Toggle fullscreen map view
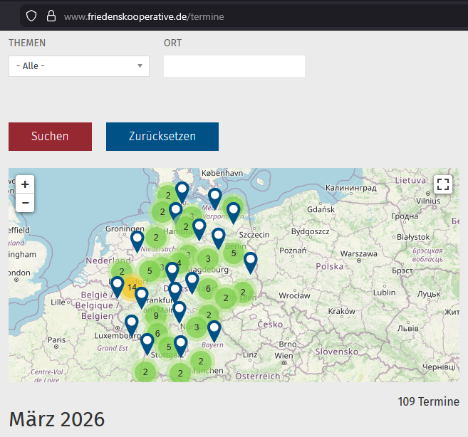468x437 pixels. click(443, 184)
